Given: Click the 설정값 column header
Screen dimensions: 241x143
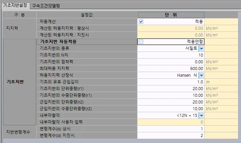Looking at the screenshot, I should [x=87, y=15].
